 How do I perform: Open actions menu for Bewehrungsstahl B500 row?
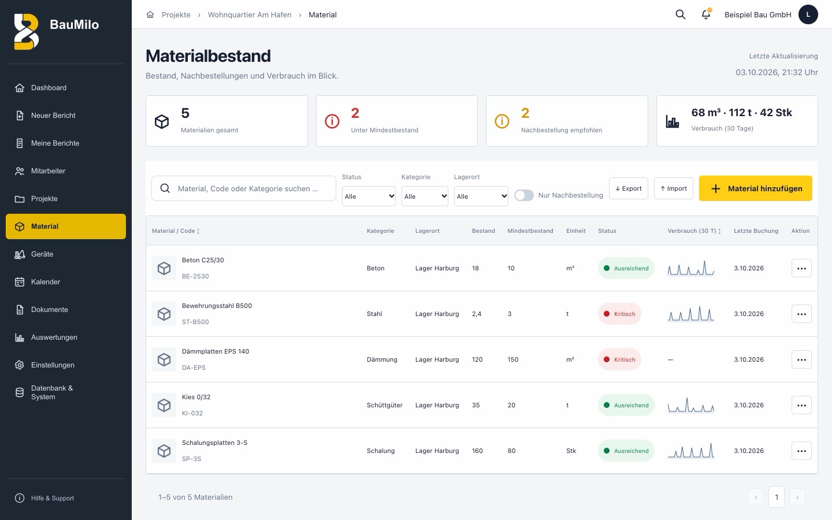(x=801, y=314)
